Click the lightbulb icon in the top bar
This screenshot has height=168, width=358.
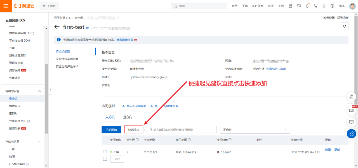(324, 6)
